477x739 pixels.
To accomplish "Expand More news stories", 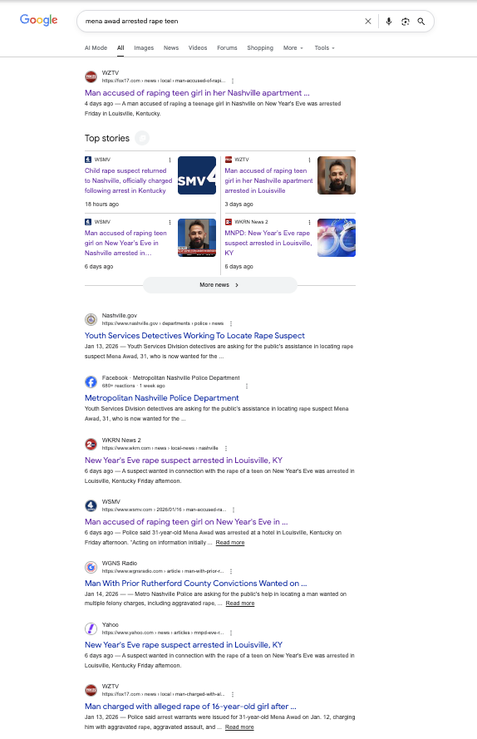I will (x=219, y=285).
